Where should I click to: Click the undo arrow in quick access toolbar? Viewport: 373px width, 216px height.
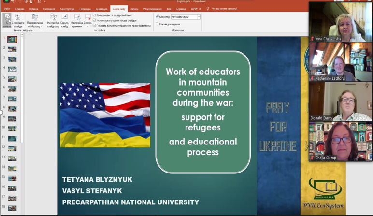tap(13, 2)
